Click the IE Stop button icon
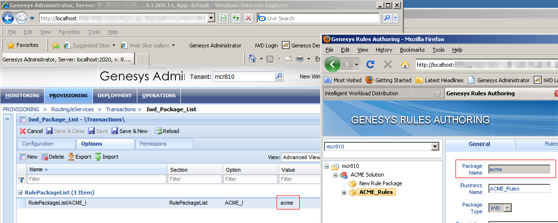Viewport: 558px width, 223px height. (248, 18)
